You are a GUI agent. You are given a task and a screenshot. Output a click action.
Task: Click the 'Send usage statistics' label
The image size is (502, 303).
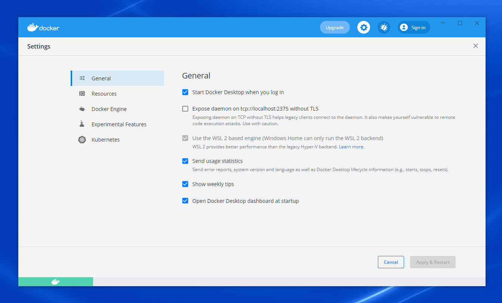(218, 161)
